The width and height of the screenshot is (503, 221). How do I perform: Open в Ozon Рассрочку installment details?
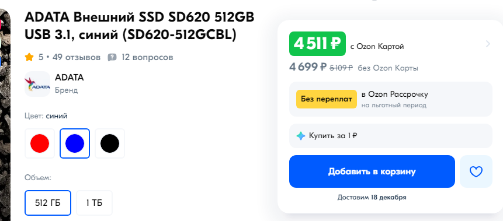pyautogui.click(x=394, y=94)
